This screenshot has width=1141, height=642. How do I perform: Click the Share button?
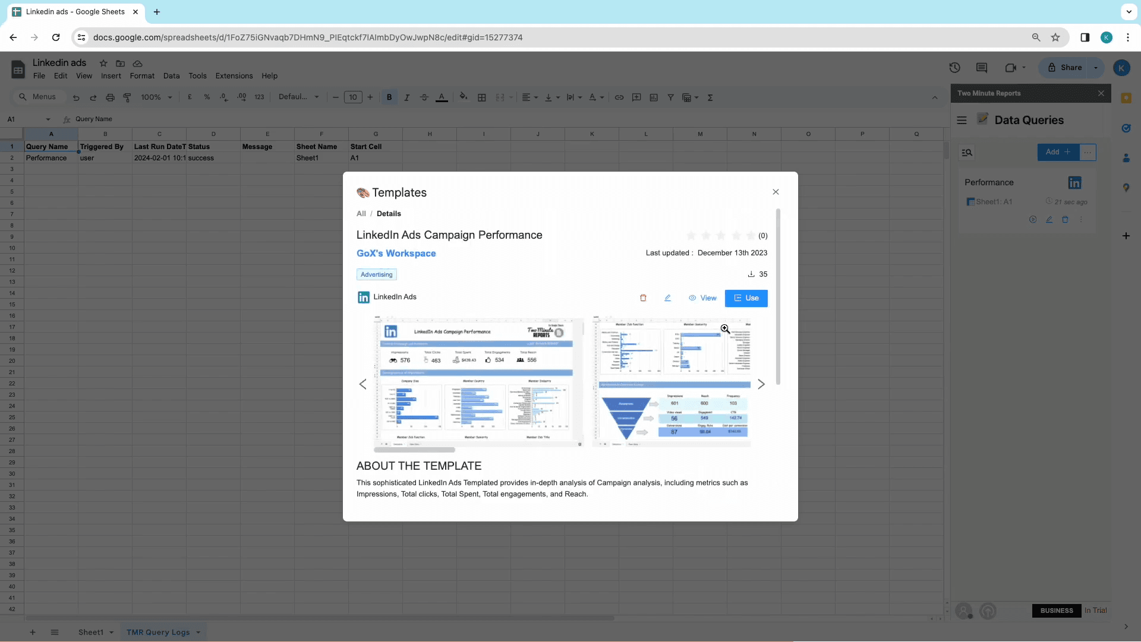pos(1065,68)
